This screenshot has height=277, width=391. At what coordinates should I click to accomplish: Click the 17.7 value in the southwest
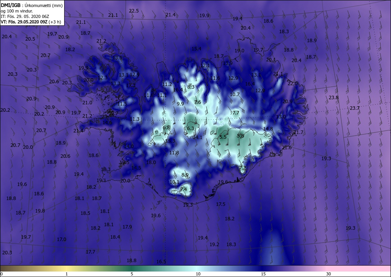click(90, 252)
